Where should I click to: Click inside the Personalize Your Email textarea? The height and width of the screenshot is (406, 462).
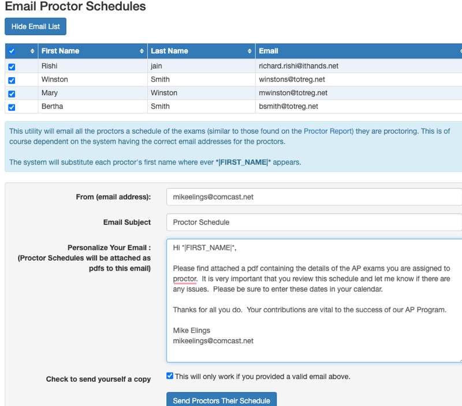(314, 300)
